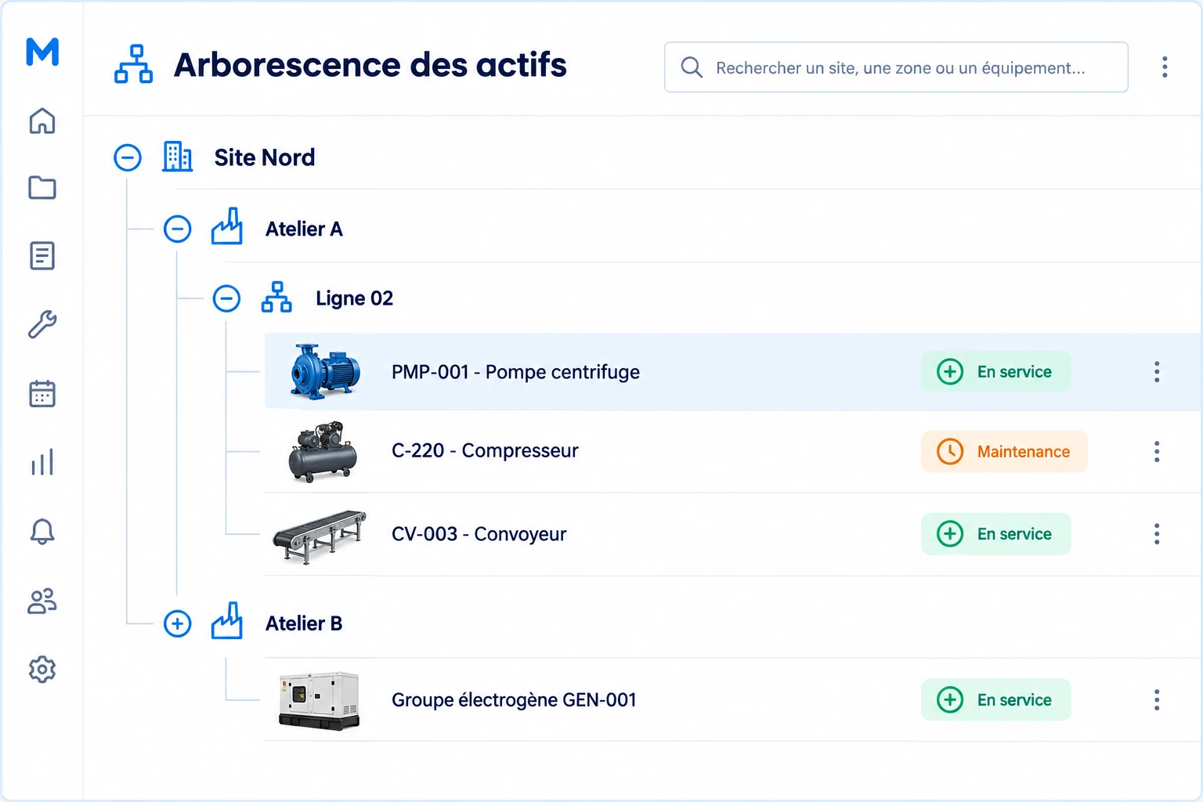
Task: Open the document sidebar icon
Action: click(42, 256)
